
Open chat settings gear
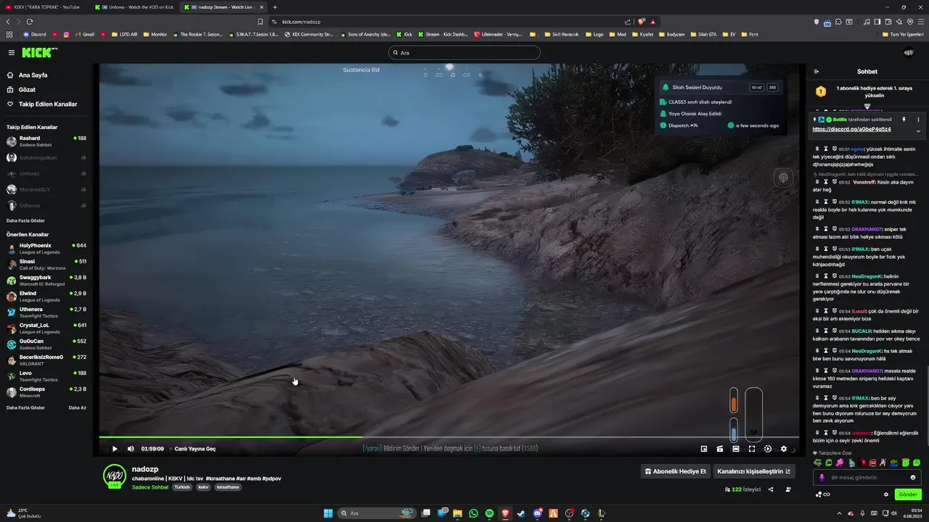tap(886, 494)
